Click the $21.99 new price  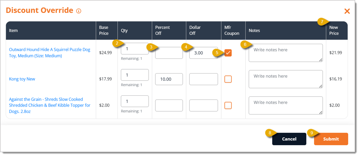336,53
